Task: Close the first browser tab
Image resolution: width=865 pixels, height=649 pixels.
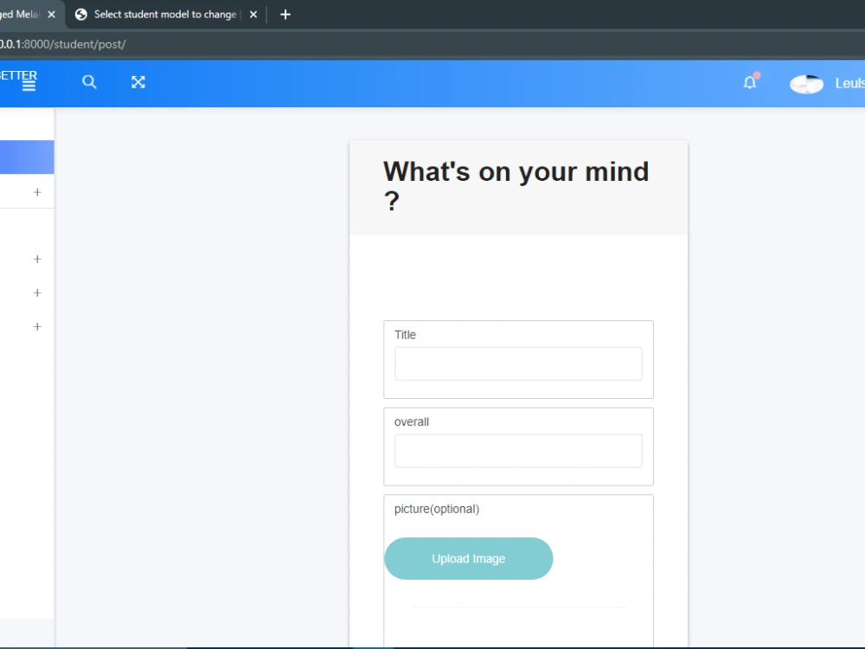Action: pos(51,15)
